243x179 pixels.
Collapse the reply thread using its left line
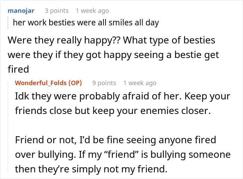(x=10, y=125)
